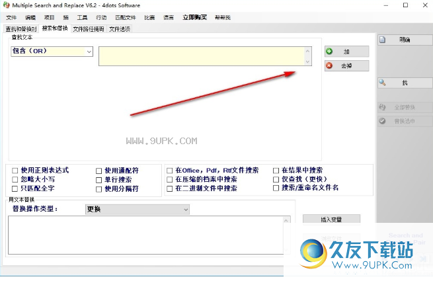The width and height of the screenshot is (433, 285).
Task: Click the 找 find button
Action: (405, 83)
